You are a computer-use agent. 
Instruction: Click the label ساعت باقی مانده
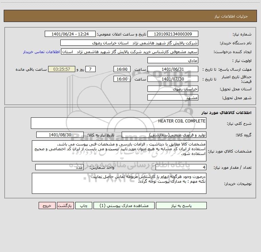tap(31, 69)
